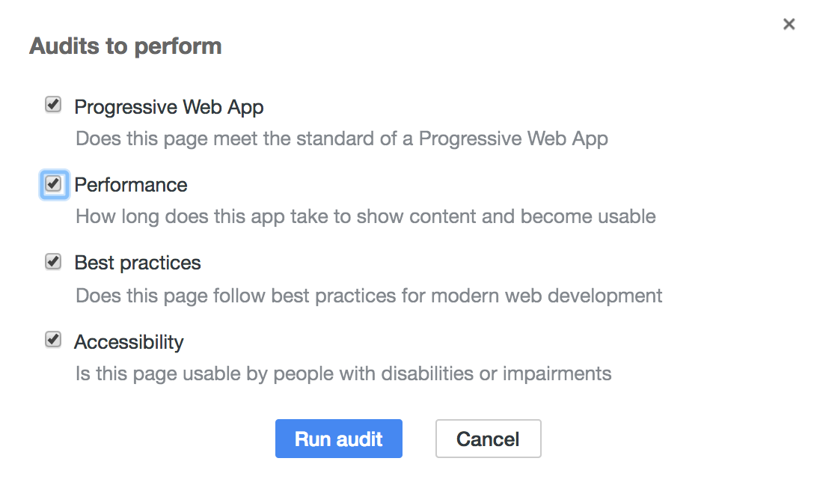The width and height of the screenshot is (817, 491).
Task: Click the Accessibility label text
Action: 129,343
